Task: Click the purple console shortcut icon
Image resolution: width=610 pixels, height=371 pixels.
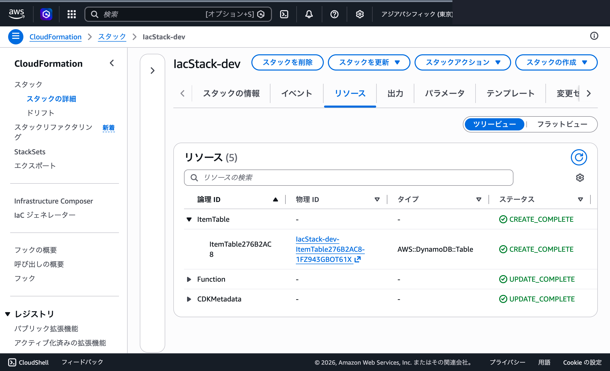Action: click(x=46, y=14)
